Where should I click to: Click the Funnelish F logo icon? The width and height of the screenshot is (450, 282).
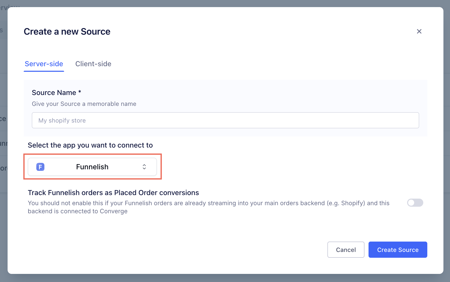40,167
